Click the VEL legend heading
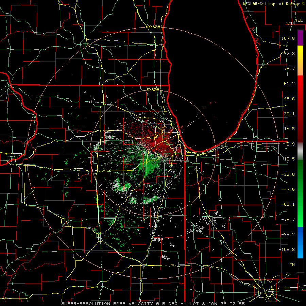The width and height of the screenshot is (306, 306). (x=299, y=20)
